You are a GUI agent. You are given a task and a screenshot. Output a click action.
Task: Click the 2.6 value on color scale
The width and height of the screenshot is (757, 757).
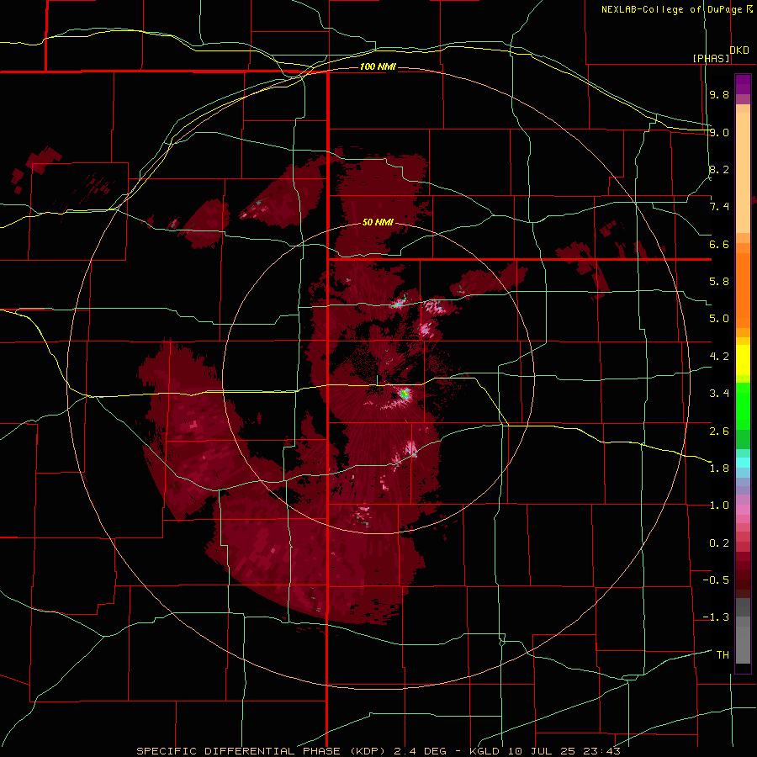tap(719, 431)
